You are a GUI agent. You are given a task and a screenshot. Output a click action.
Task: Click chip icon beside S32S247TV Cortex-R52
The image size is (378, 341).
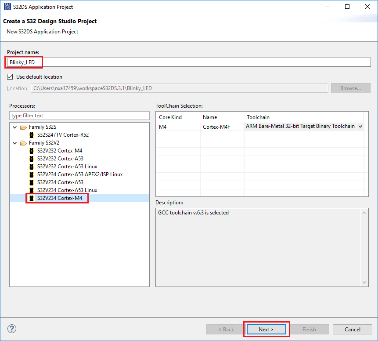(31, 135)
